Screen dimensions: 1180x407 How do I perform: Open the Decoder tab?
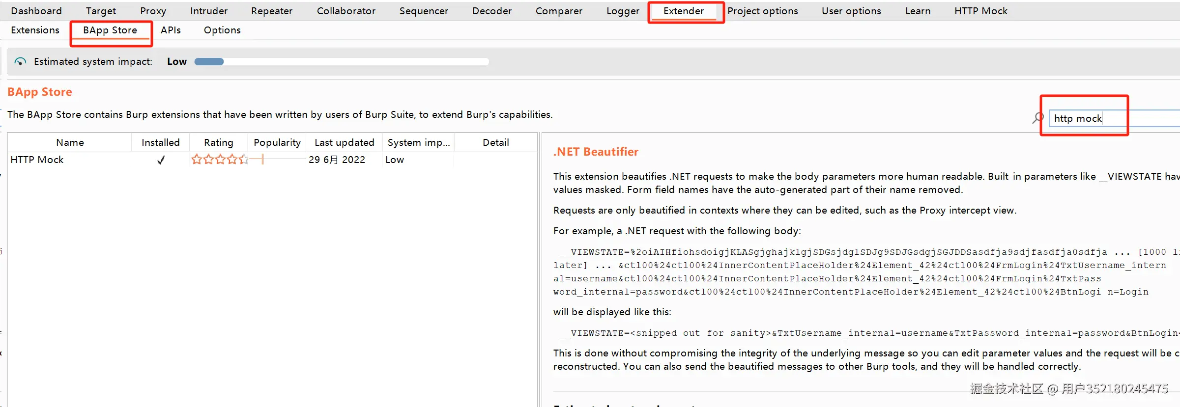tap(492, 11)
